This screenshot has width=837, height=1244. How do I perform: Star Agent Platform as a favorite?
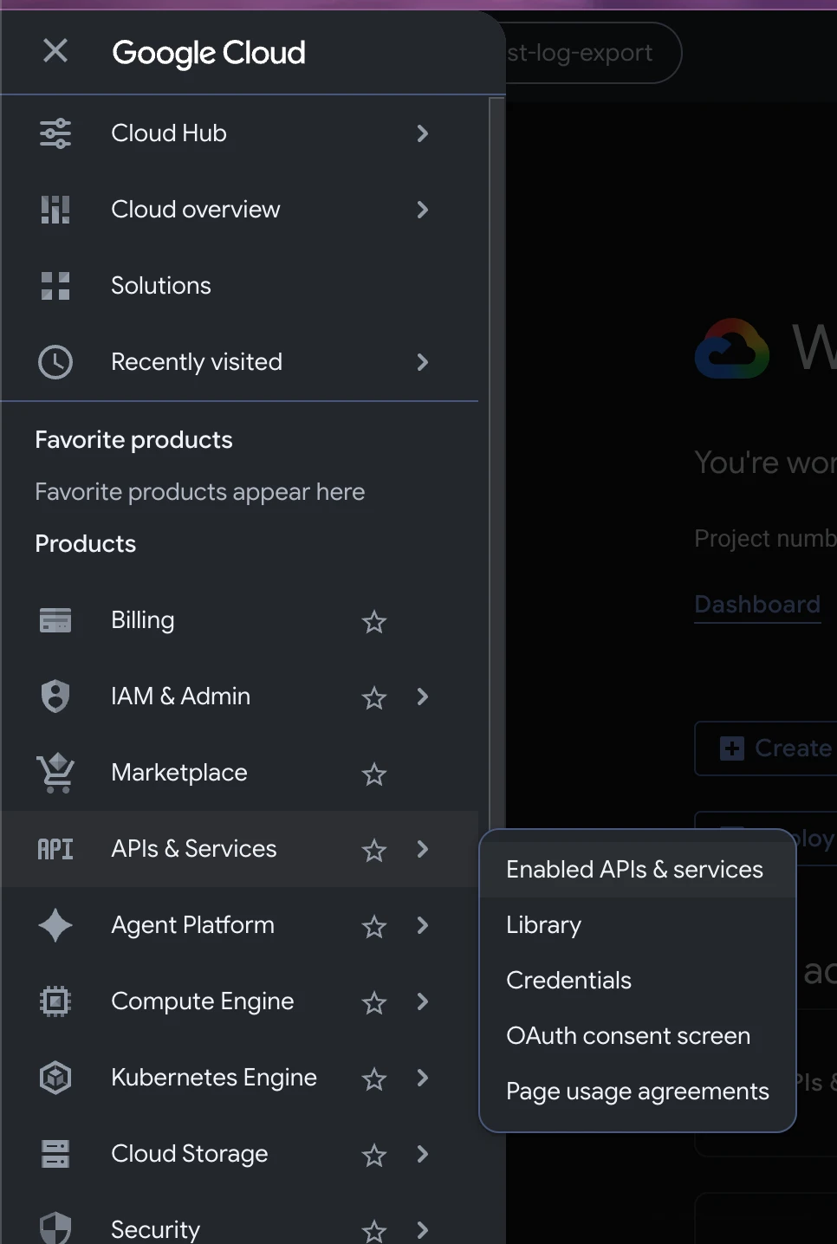tap(374, 927)
